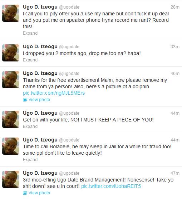Image resolution: width=182 pixels, height=199 pixels.
Task: View photo in the 'see u in court' tweet
Action: coord(39,193)
